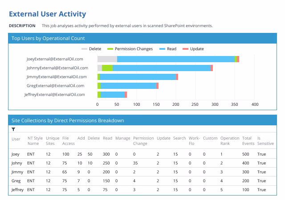Click the Update legend color swatch
The width and height of the screenshot is (285, 200).
[x=185, y=49]
